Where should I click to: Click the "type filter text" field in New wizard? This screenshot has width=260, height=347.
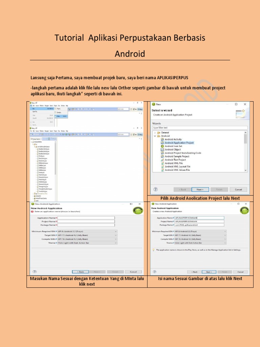click(x=200, y=128)
